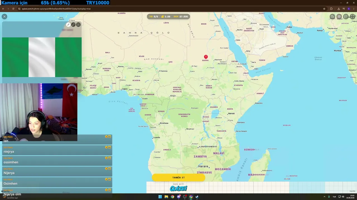Click the ZAMBIYA country label
357x200 pixels.
(x=200, y=157)
